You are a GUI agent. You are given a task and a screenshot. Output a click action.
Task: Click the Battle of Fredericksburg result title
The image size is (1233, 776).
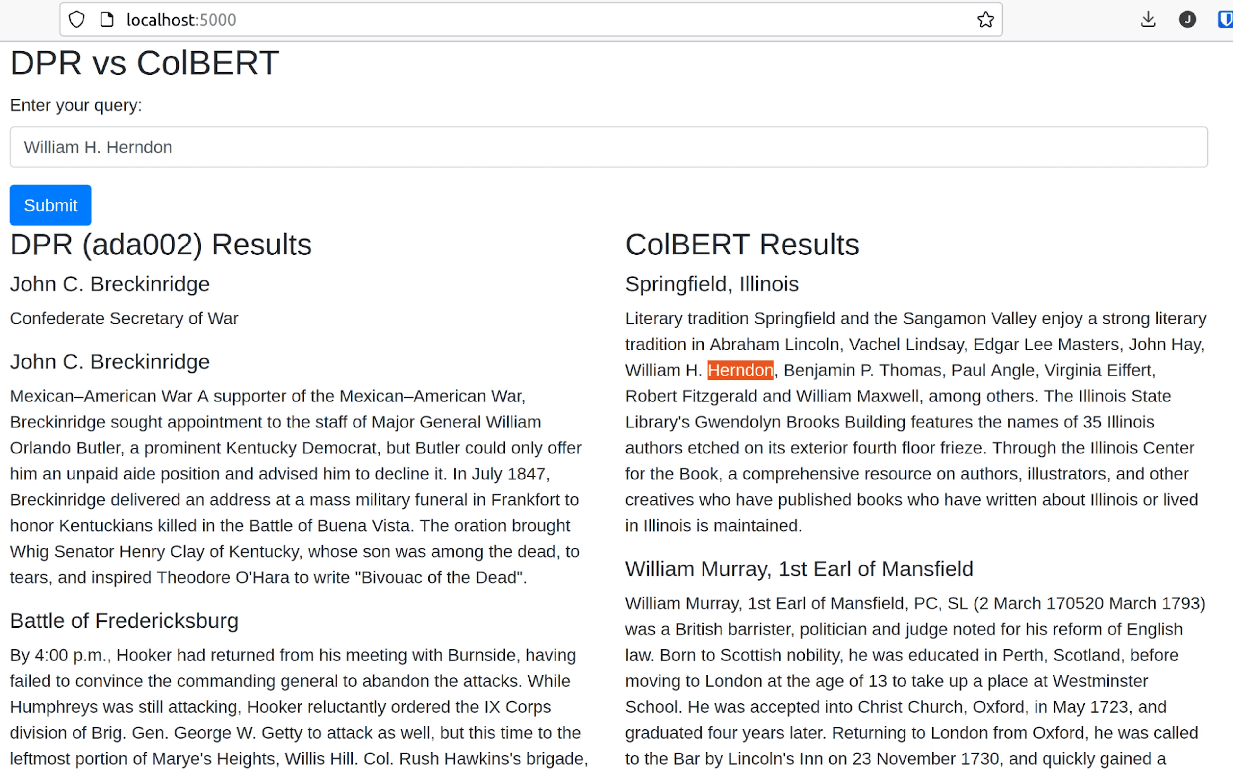pos(124,620)
